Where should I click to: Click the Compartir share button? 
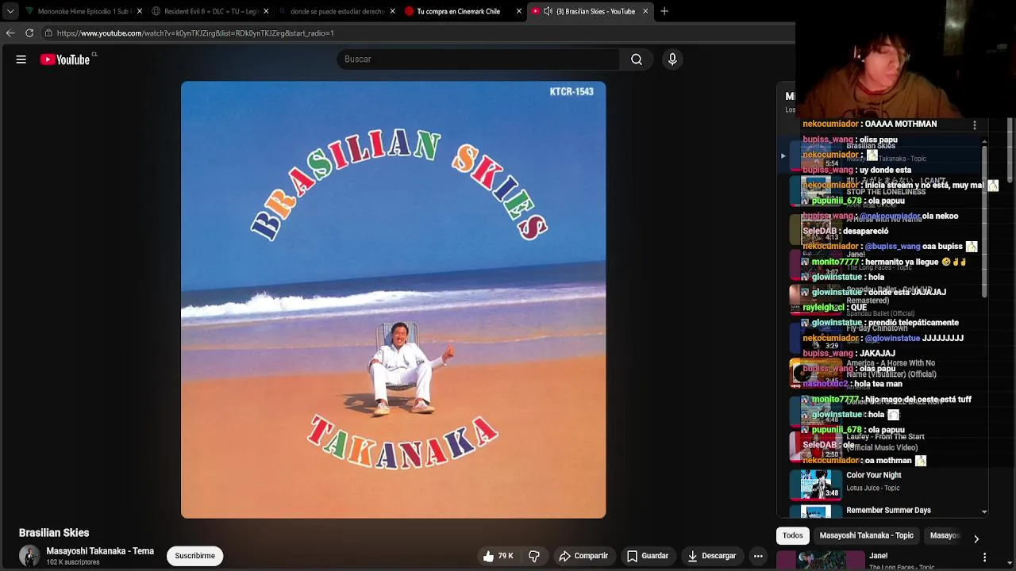583,556
